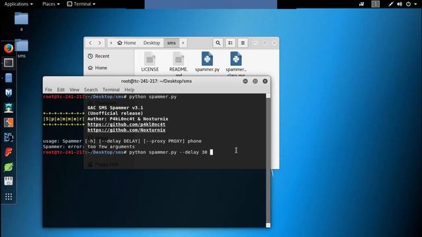
Task: Click the pen icon in top panel
Action: [x=391, y=4]
